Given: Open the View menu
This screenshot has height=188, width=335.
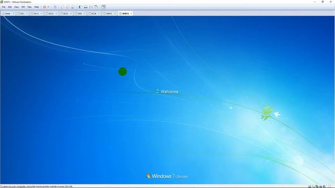Looking at the screenshot, I should 16,7.
